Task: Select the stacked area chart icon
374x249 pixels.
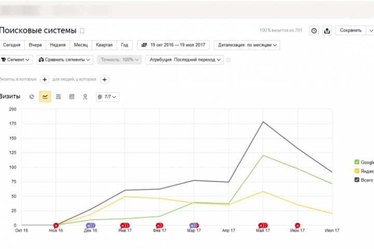Action: (59, 96)
